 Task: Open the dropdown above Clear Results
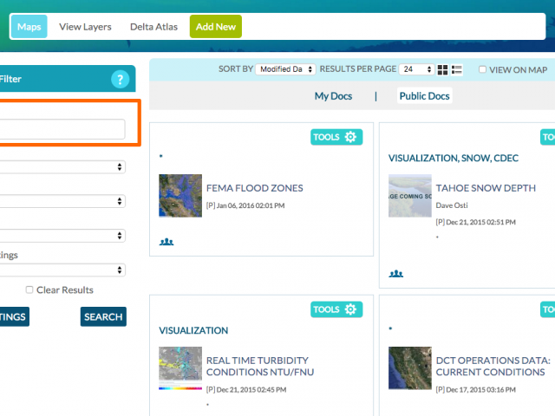[x=62, y=270]
